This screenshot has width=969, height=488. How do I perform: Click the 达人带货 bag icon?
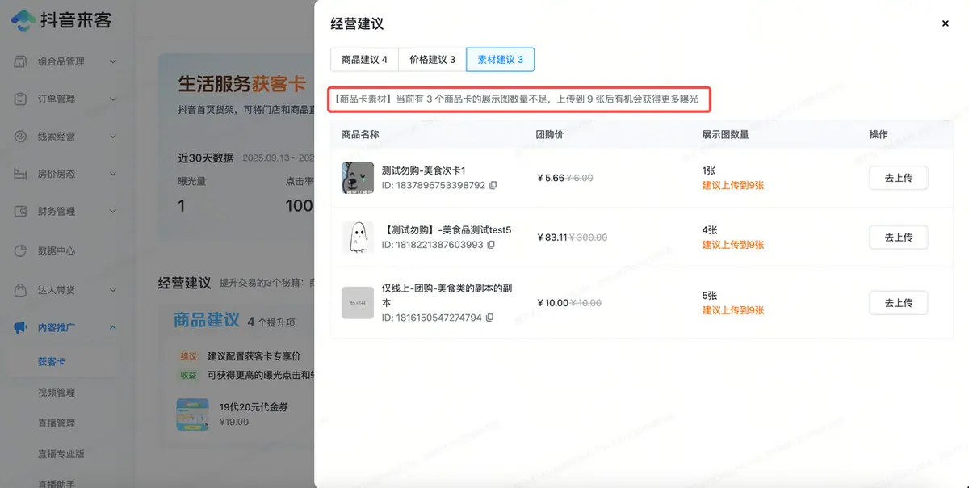[22, 289]
